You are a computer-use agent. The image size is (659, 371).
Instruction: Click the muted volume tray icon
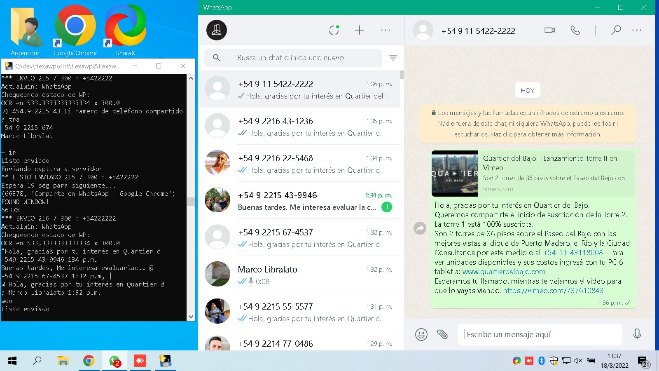[x=578, y=361]
